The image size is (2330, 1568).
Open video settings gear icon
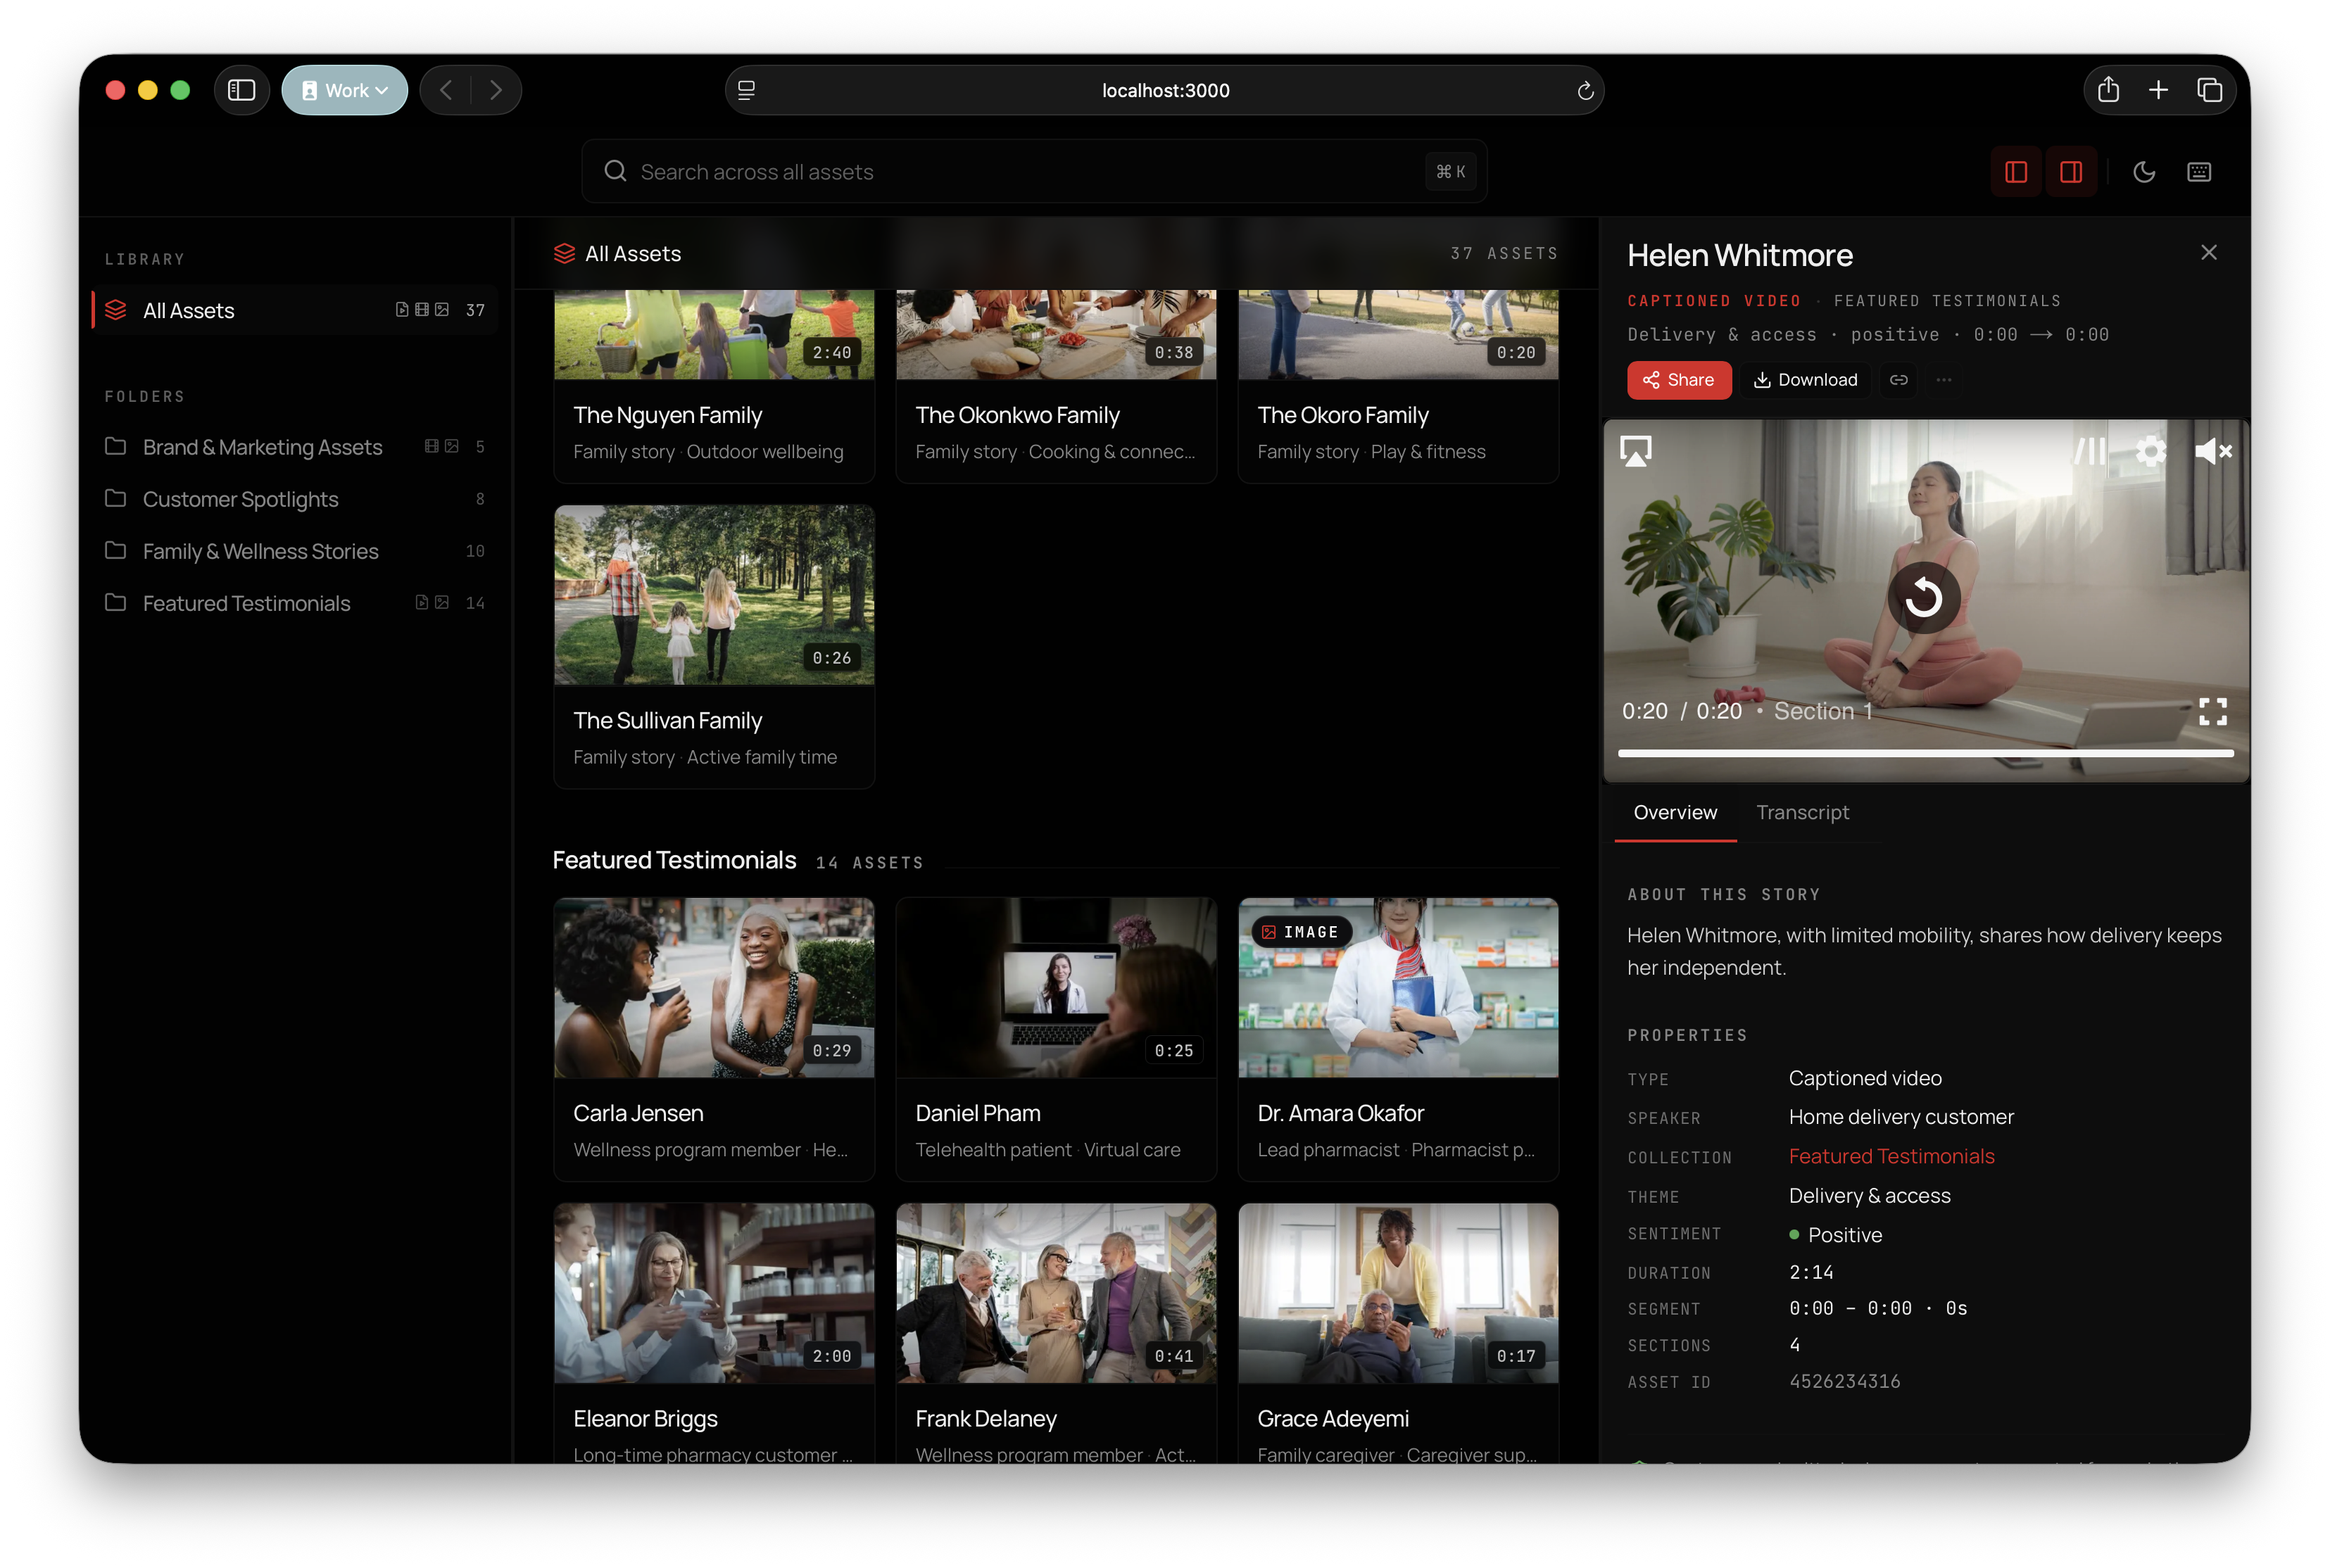[x=2150, y=451]
